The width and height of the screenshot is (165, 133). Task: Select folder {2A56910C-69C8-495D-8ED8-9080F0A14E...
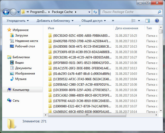pos(82,112)
